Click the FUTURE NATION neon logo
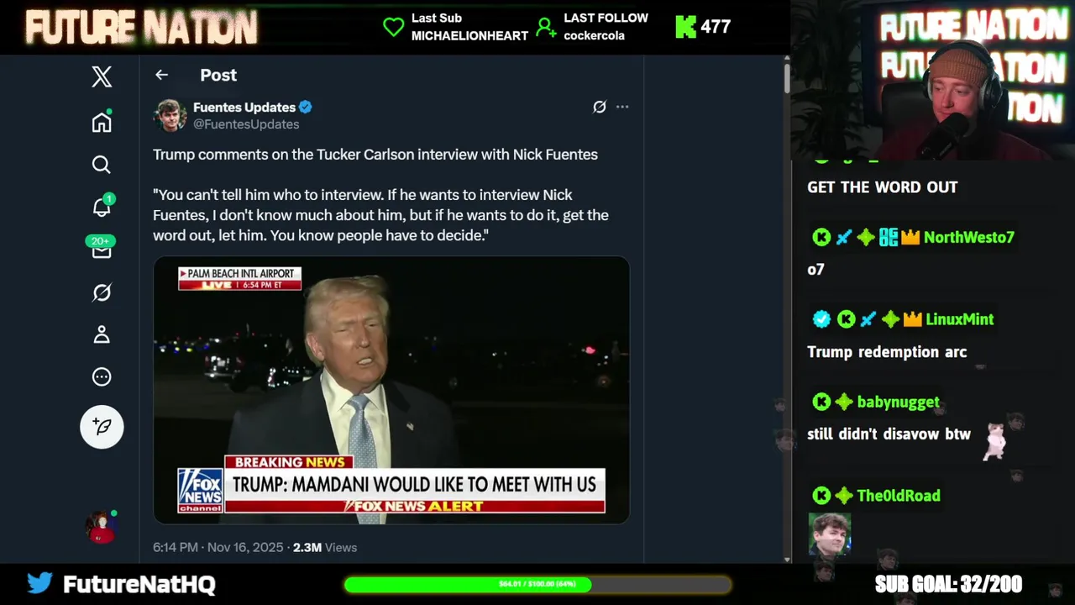This screenshot has width=1075, height=605. [x=142, y=28]
